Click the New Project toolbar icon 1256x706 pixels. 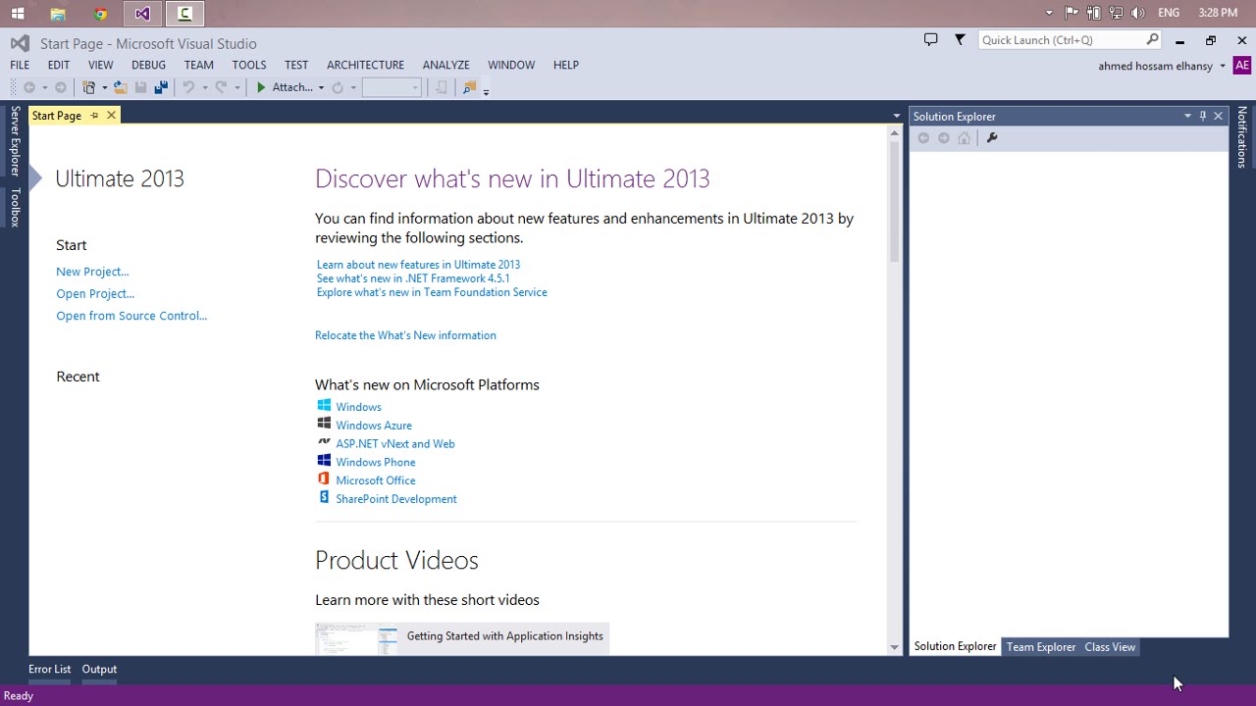89,87
